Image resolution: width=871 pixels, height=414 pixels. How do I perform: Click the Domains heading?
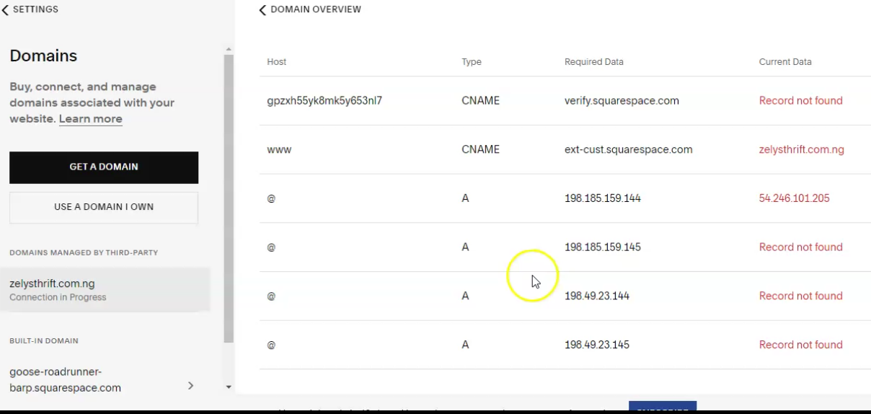(x=43, y=56)
